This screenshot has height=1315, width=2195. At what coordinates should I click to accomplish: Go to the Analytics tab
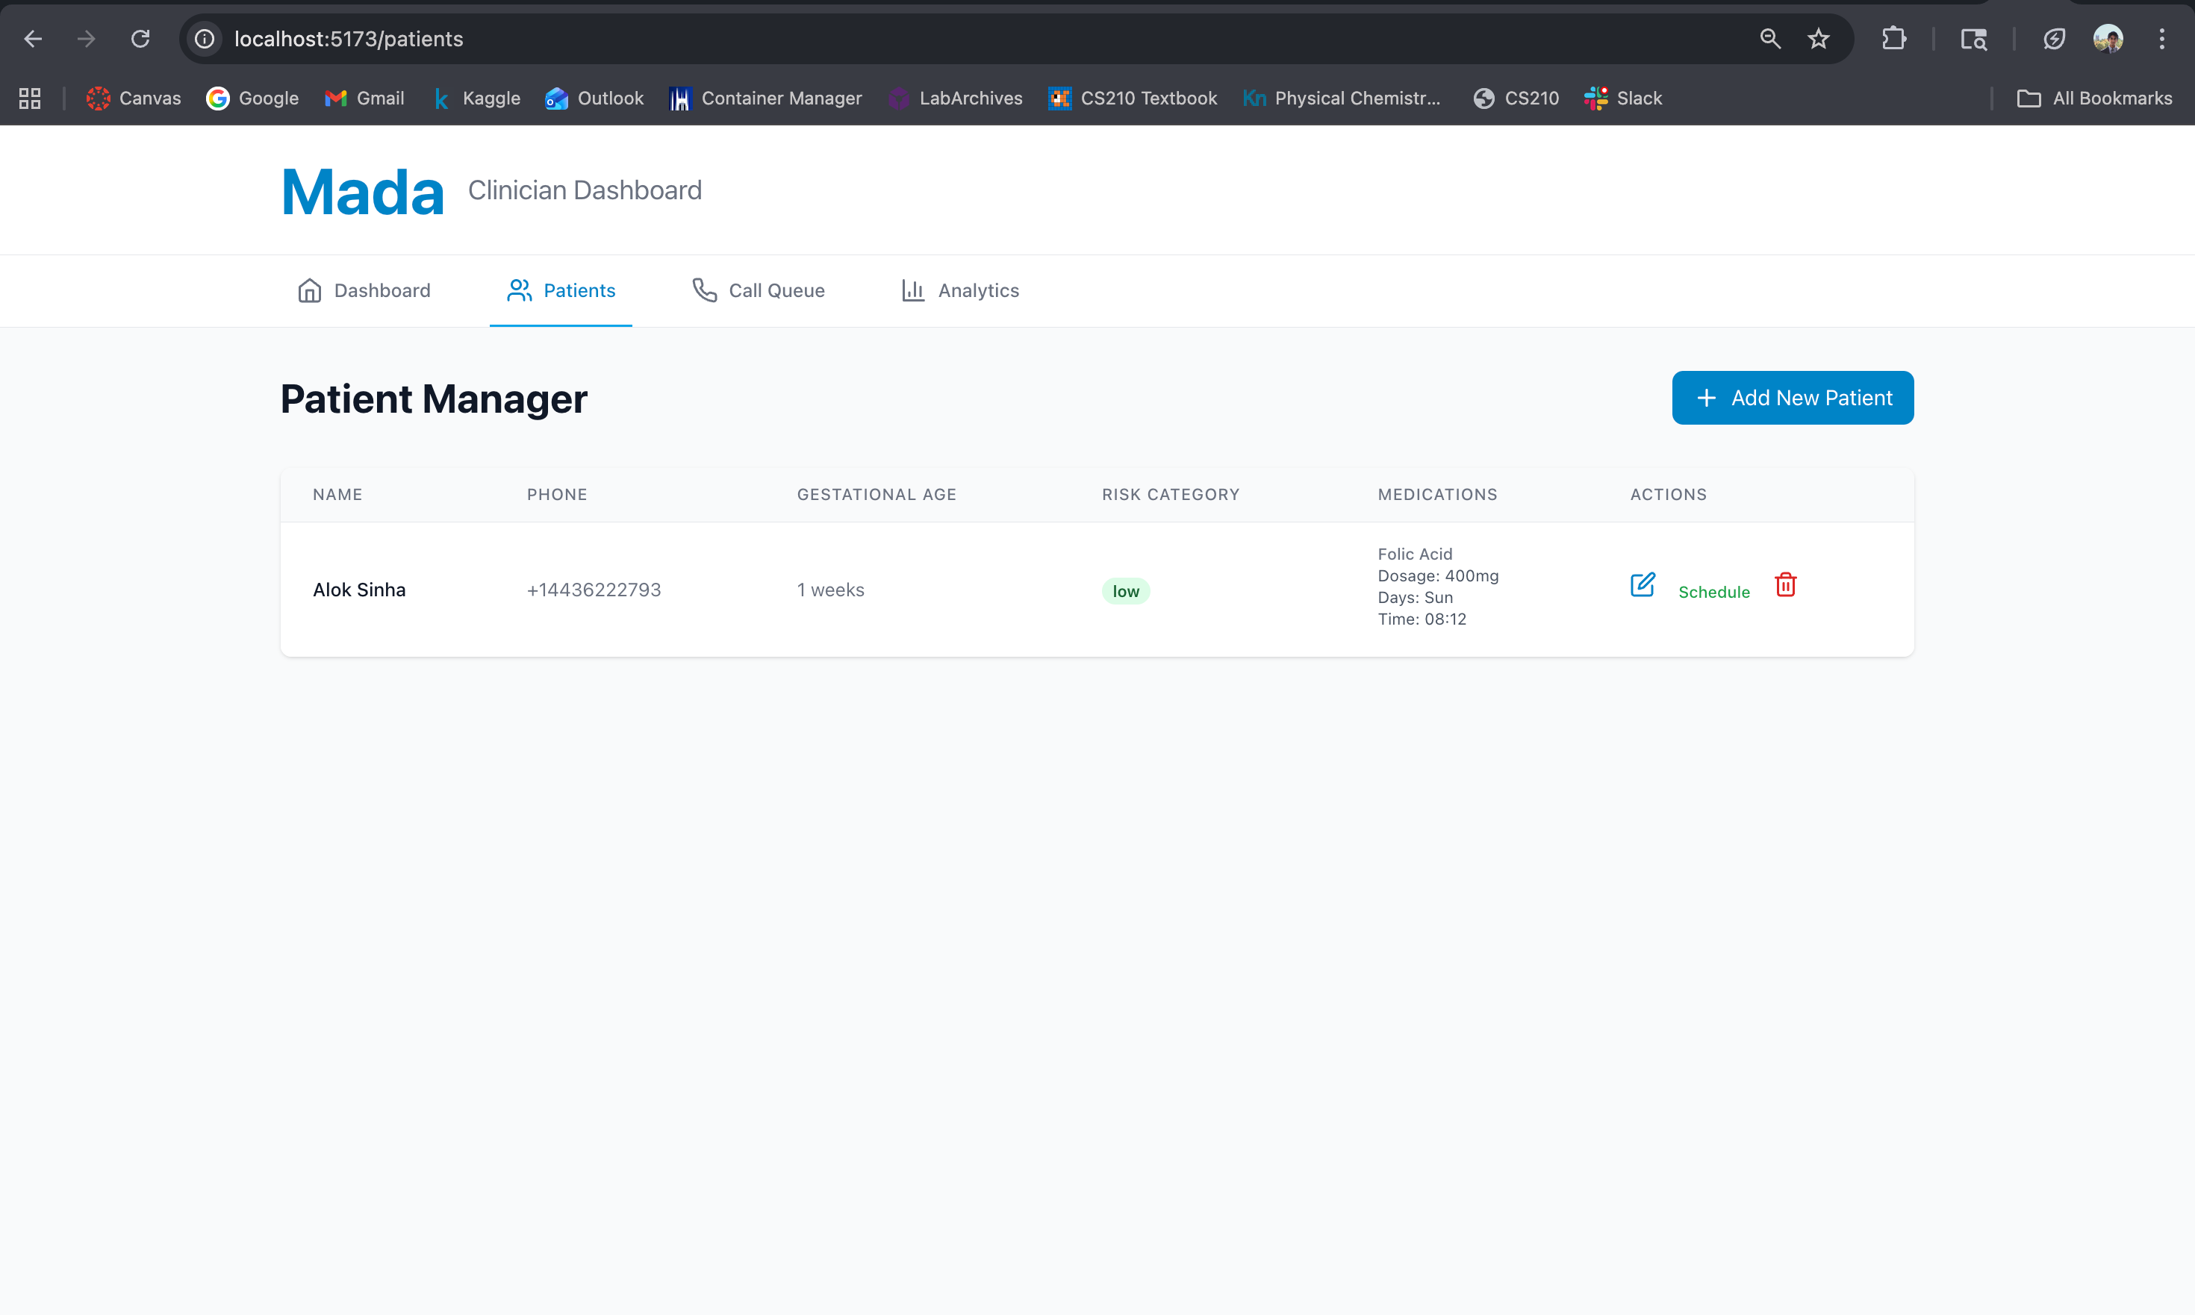(x=960, y=290)
